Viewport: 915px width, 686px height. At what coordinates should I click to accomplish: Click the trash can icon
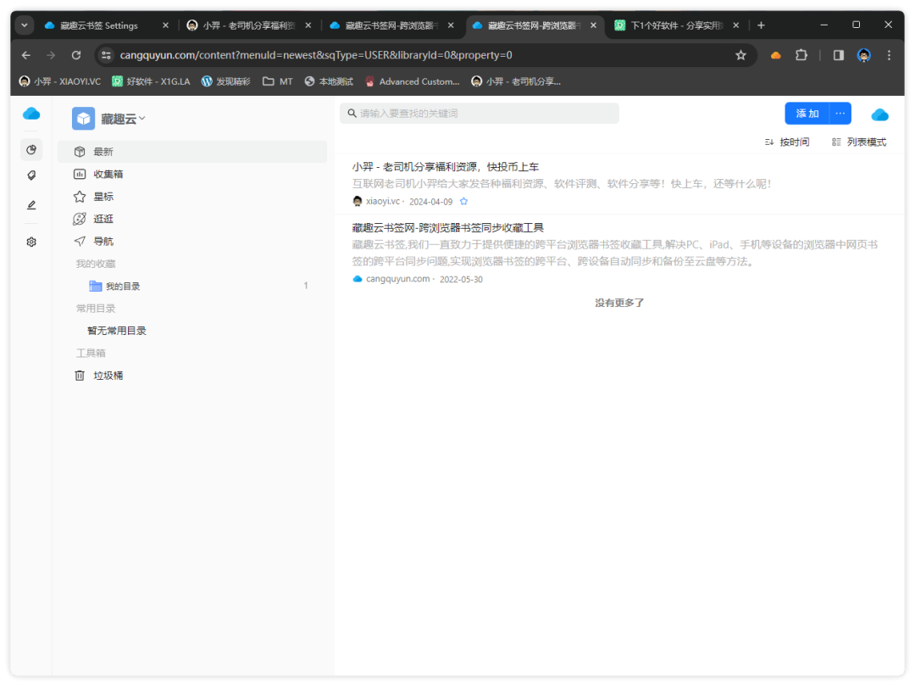(x=80, y=376)
